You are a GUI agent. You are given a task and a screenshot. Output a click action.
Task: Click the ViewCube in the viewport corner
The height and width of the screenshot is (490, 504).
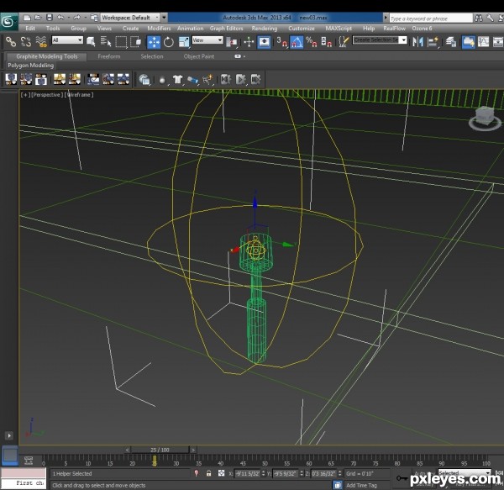pos(485,119)
